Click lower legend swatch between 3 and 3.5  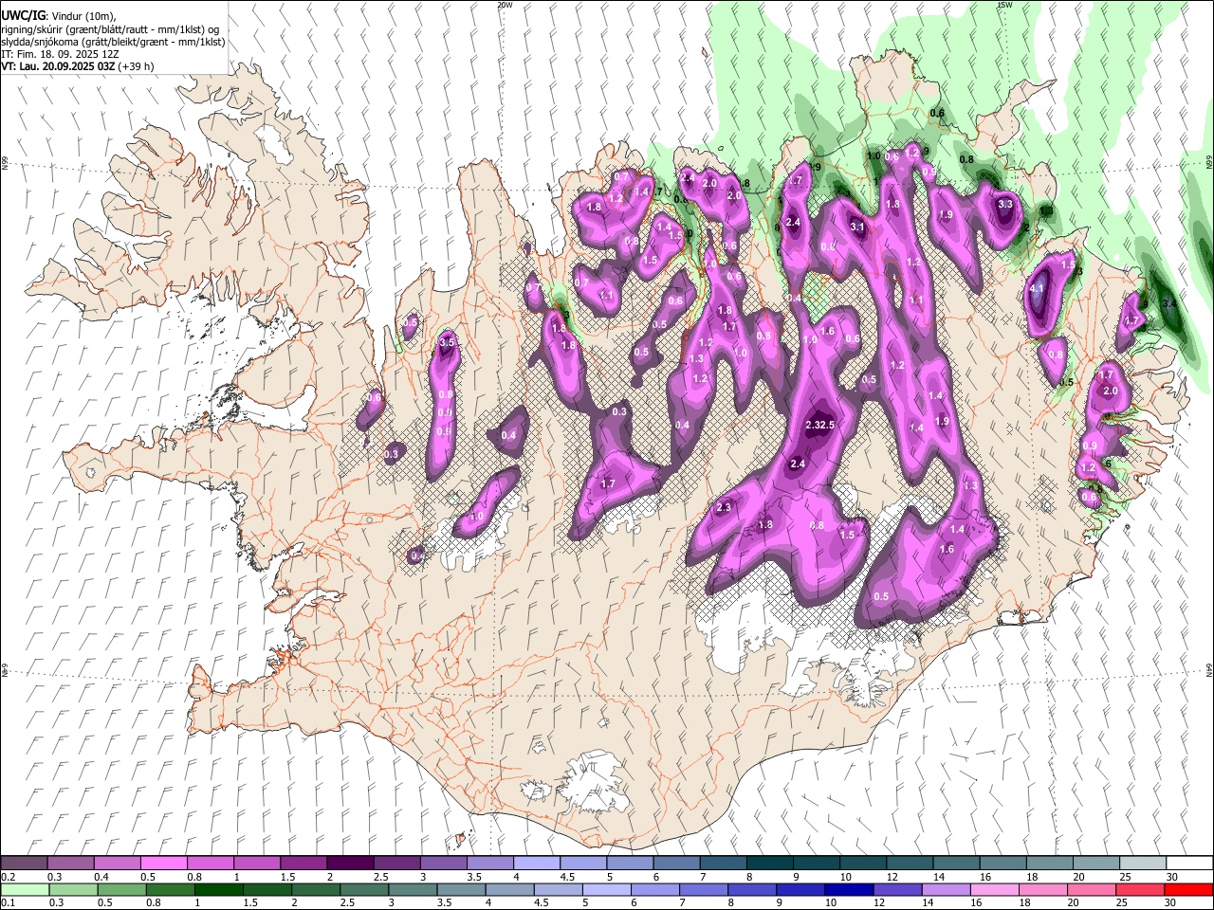click(413, 889)
